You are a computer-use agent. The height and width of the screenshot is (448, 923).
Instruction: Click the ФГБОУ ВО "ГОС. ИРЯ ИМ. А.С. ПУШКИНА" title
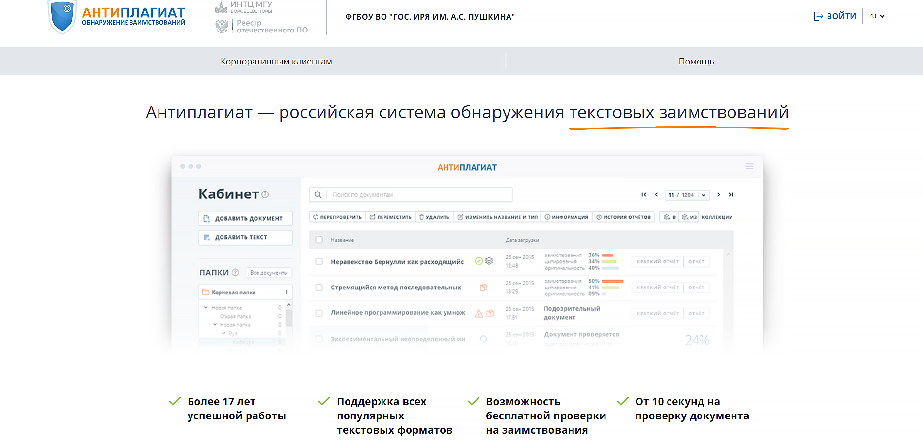click(430, 17)
